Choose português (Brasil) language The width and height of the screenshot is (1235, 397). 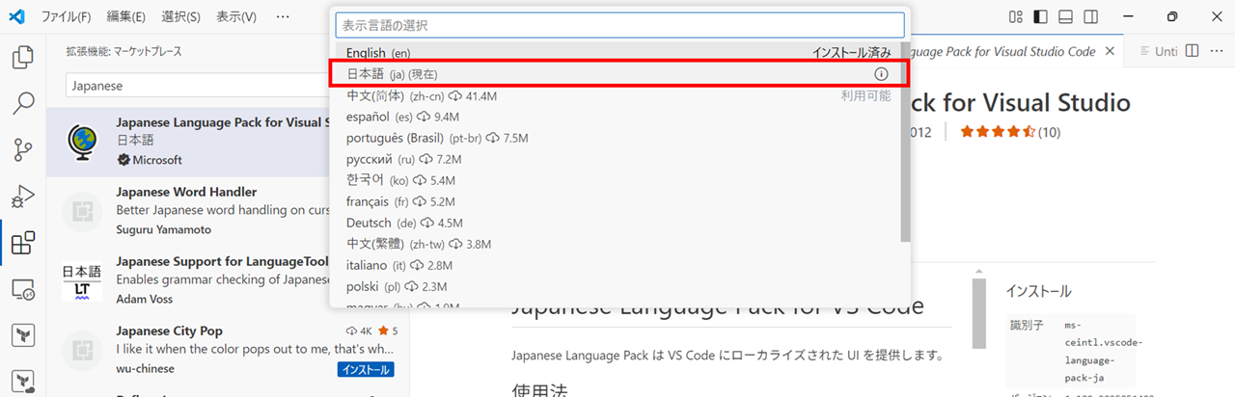[x=617, y=138]
